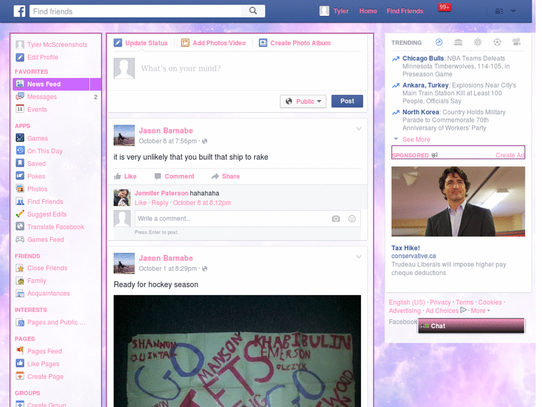The width and height of the screenshot is (542, 407).
Task: Click the thumbs-up icon on Jason's post
Action: click(118, 176)
